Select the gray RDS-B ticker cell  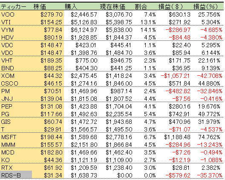coord(16,175)
